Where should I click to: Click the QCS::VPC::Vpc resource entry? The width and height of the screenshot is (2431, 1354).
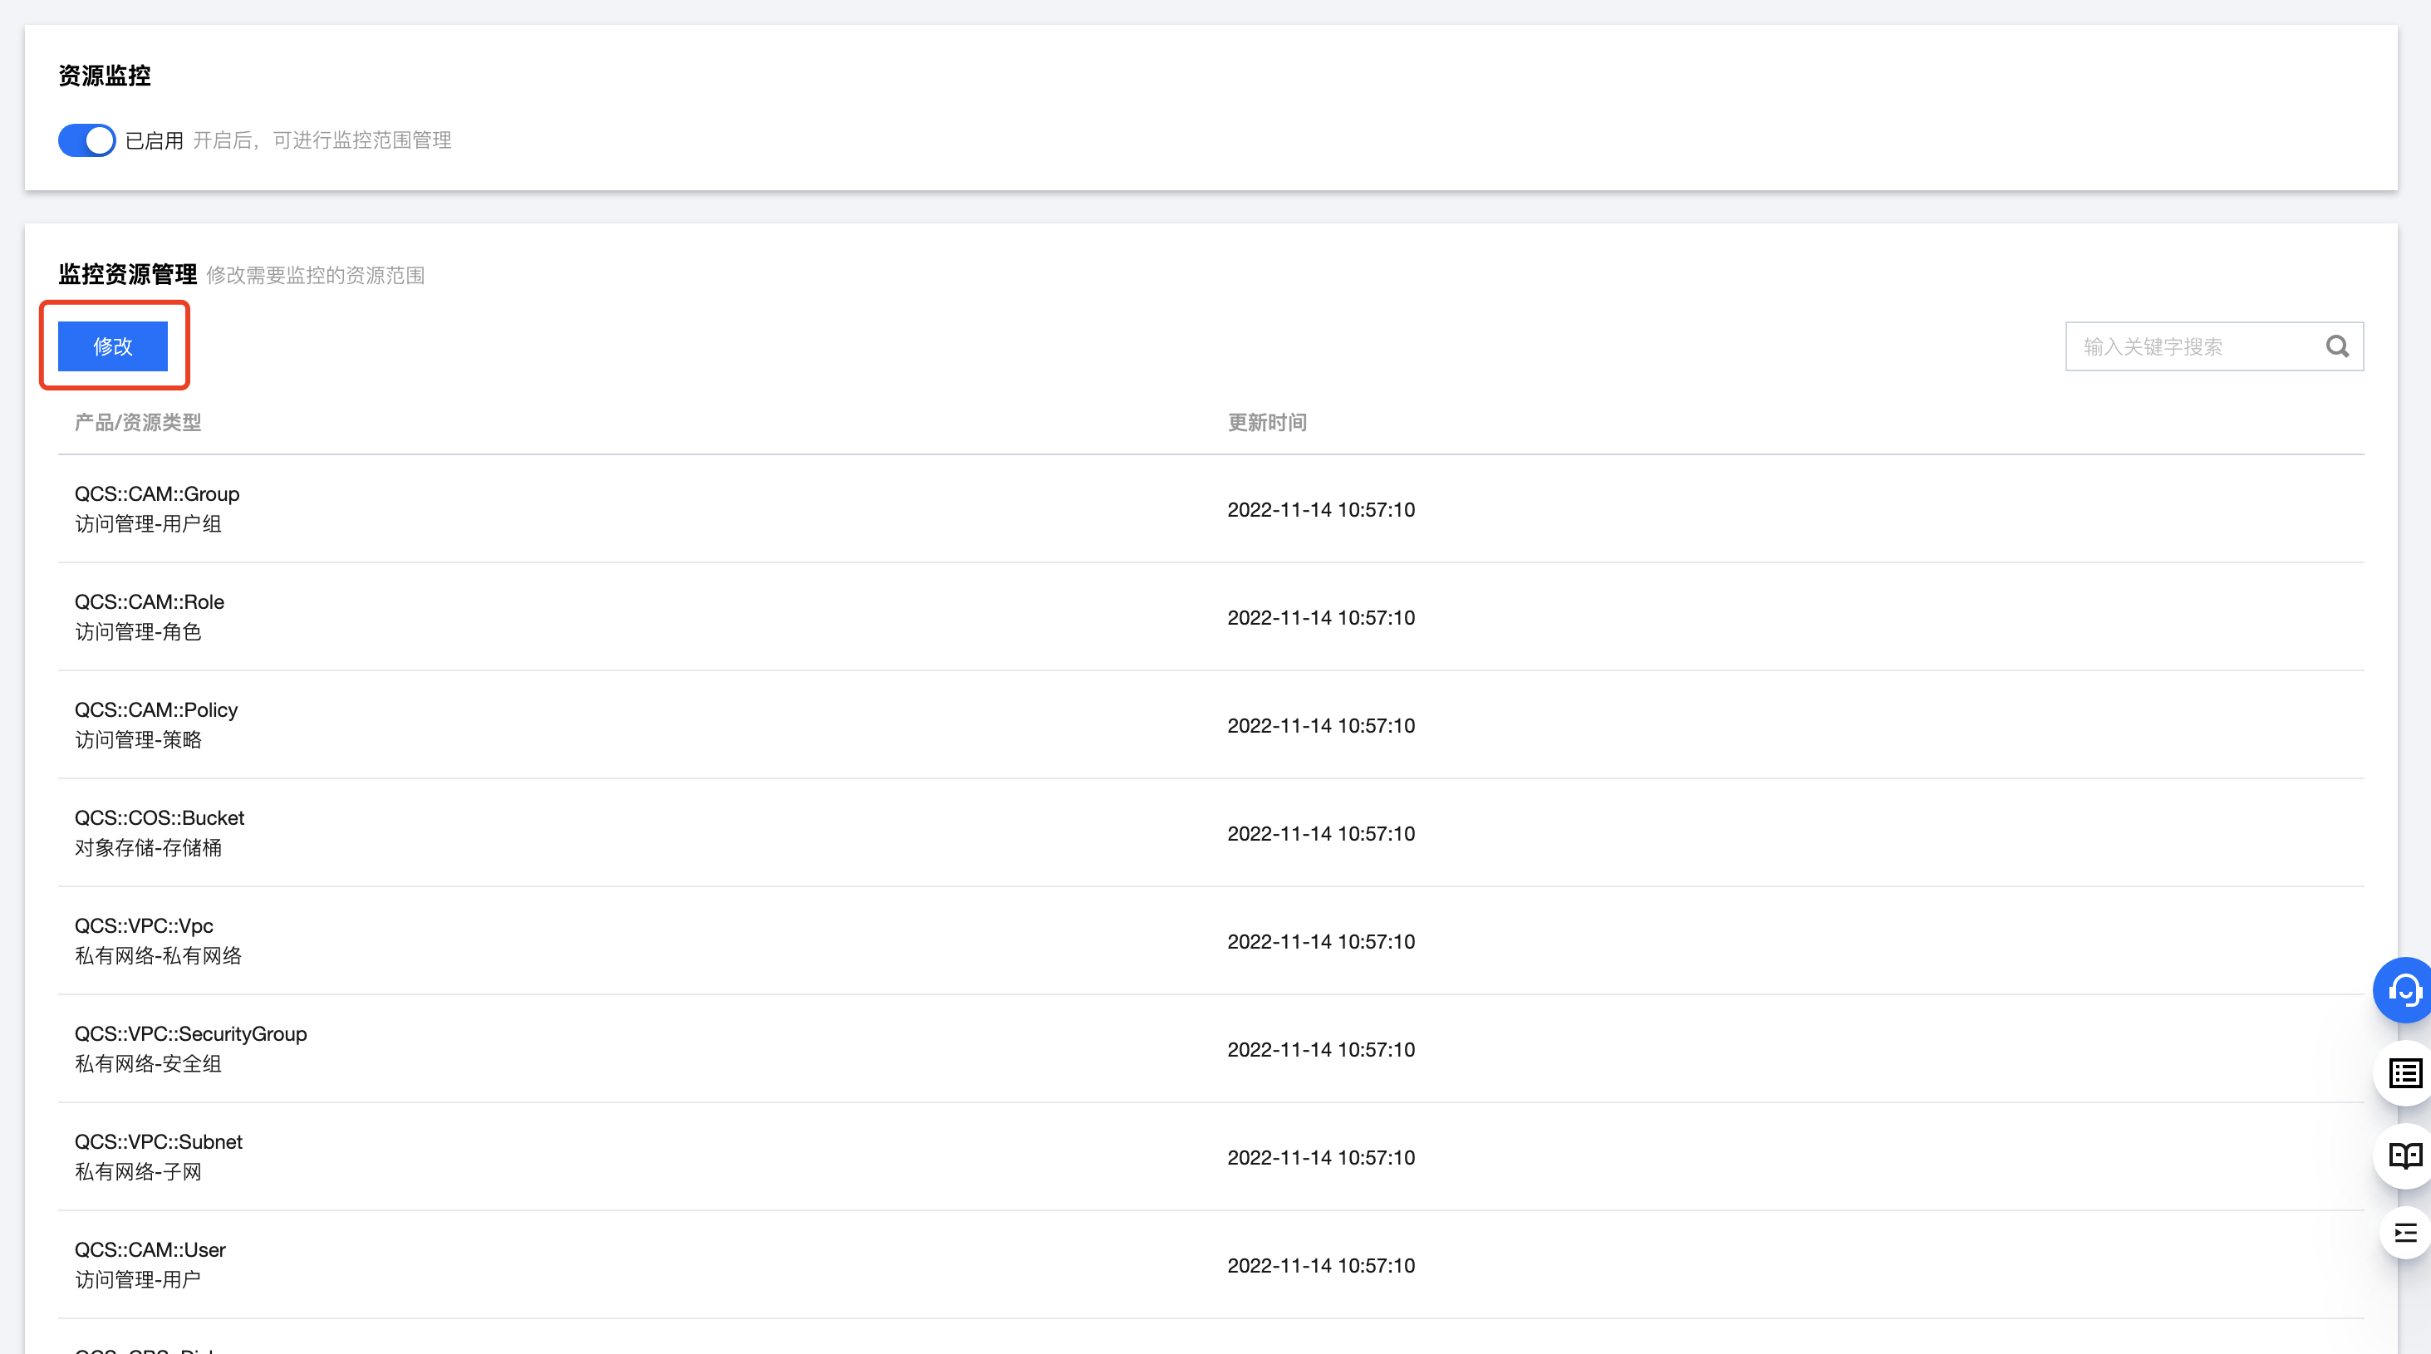coord(144,926)
